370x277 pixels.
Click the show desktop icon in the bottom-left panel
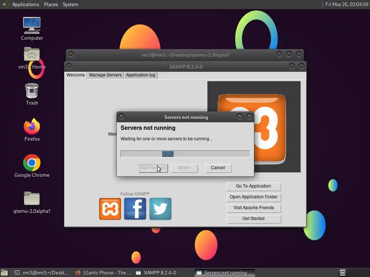4,273
